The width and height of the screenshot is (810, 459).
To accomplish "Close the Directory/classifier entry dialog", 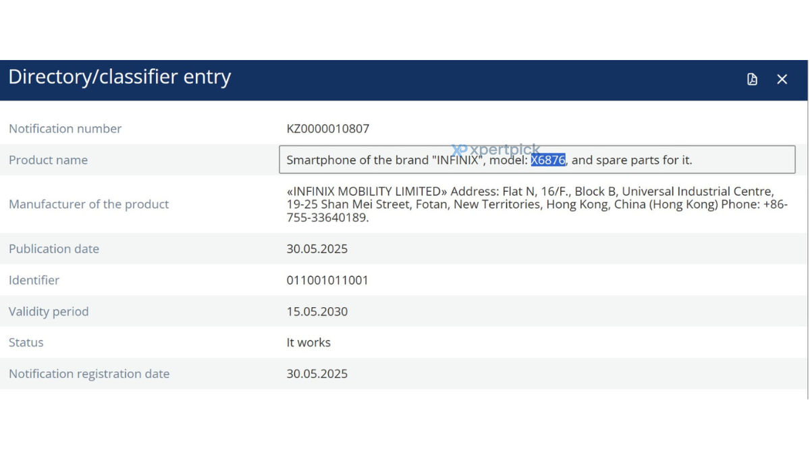I will pos(782,80).
